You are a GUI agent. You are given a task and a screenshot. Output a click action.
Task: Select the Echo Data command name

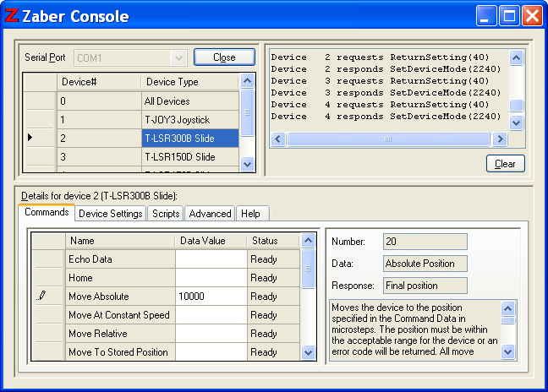click(120, 259)
